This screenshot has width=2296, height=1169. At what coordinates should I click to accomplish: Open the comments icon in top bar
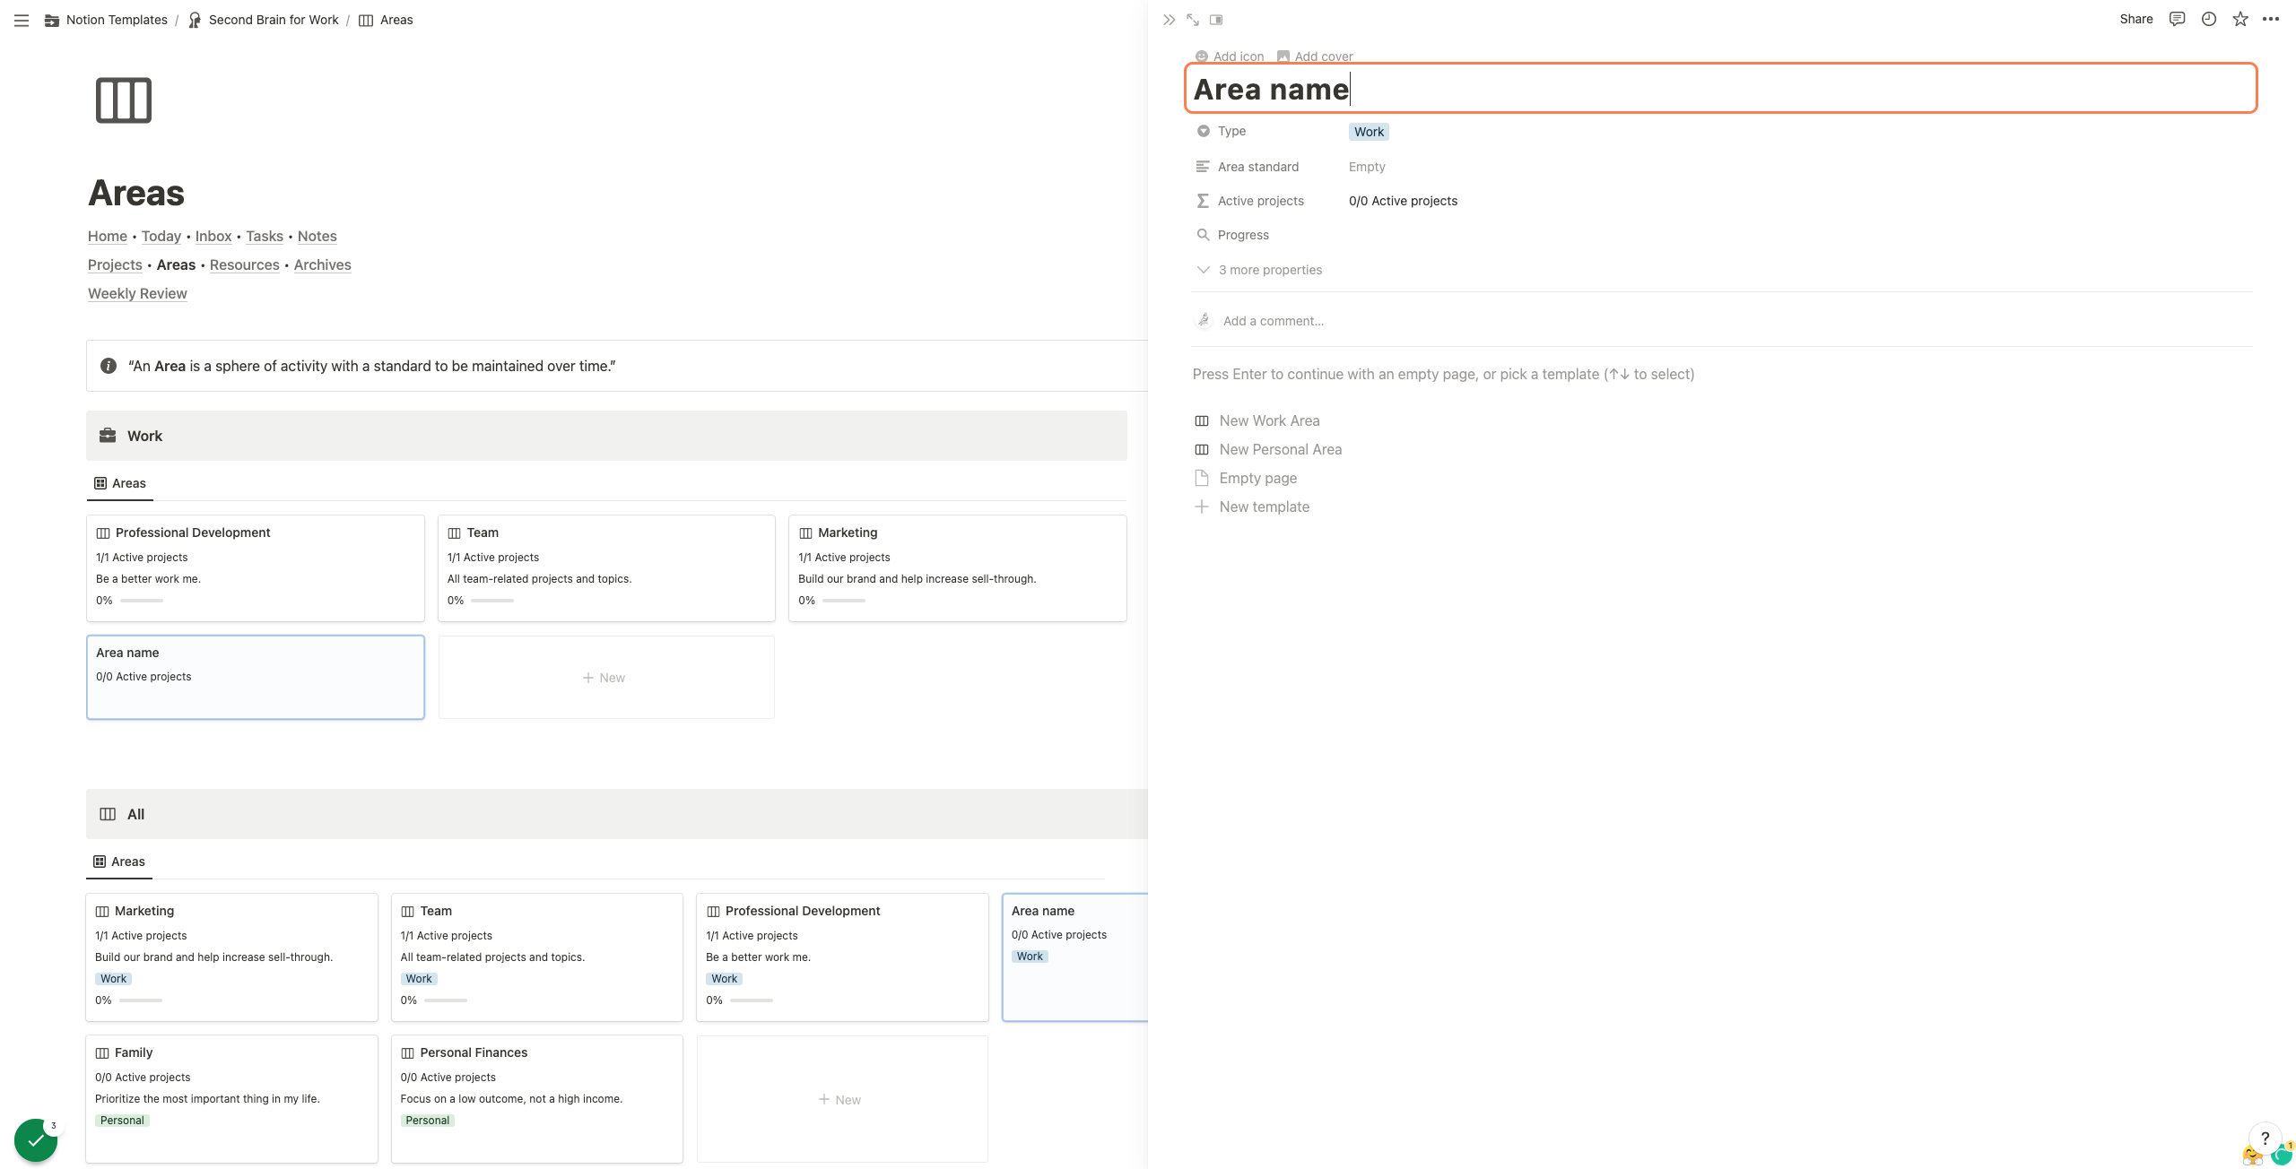tap(2177, 19)
